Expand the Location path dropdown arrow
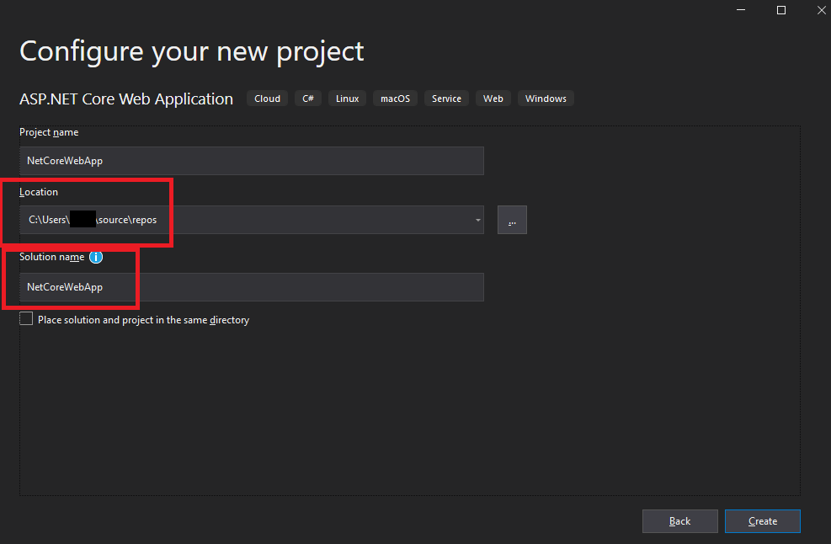 click(x=478, y=221)
